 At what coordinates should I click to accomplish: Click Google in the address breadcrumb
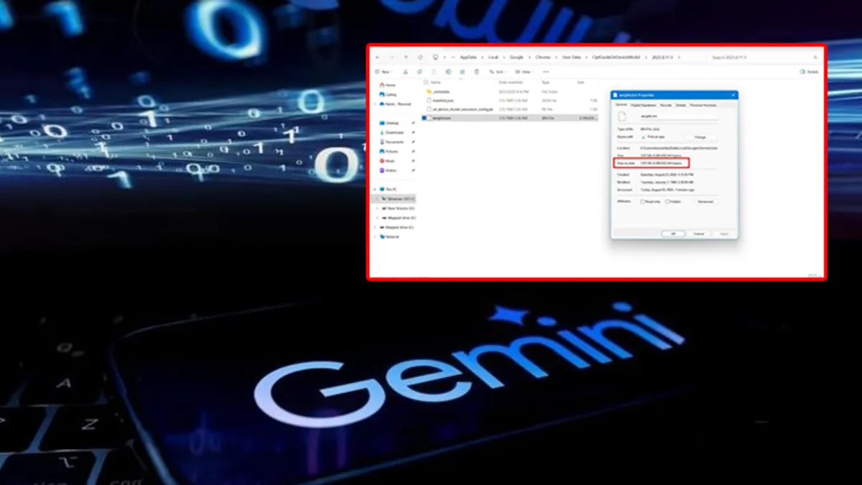click(516, 57)
